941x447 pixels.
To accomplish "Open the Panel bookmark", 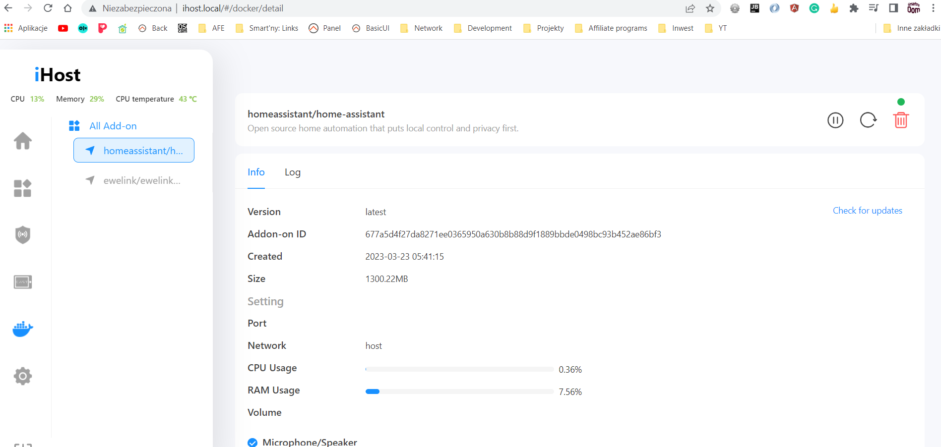I will click(324, 28).
